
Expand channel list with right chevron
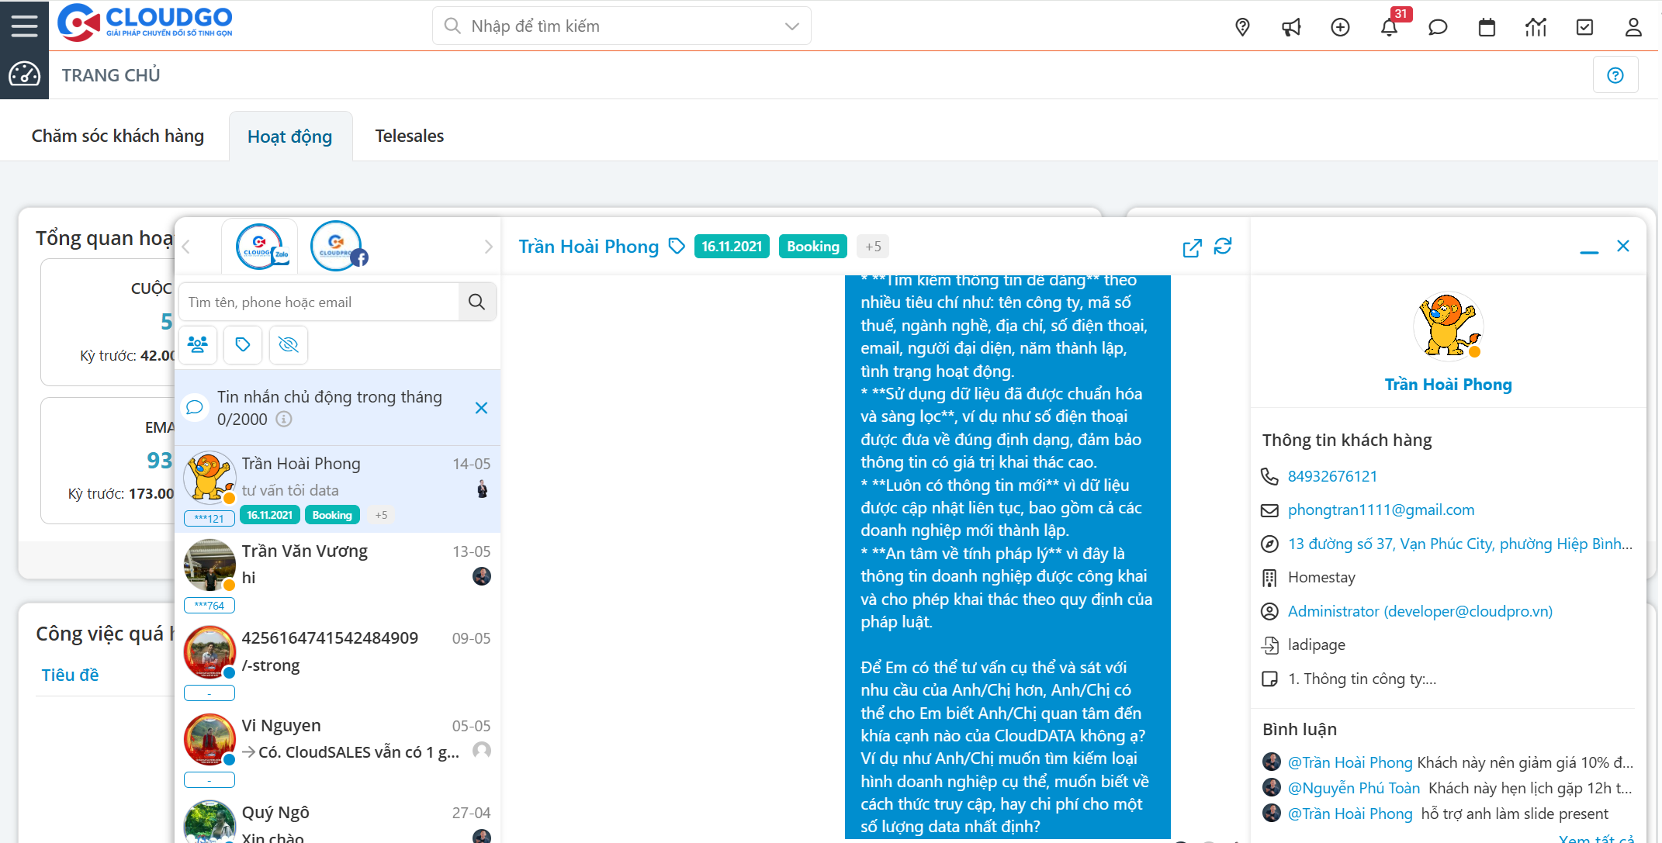(488, 246)
